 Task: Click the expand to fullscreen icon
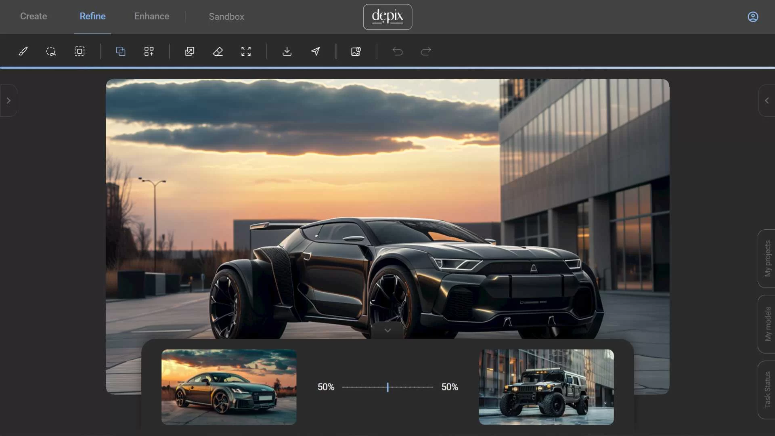[x=246, y=51]
